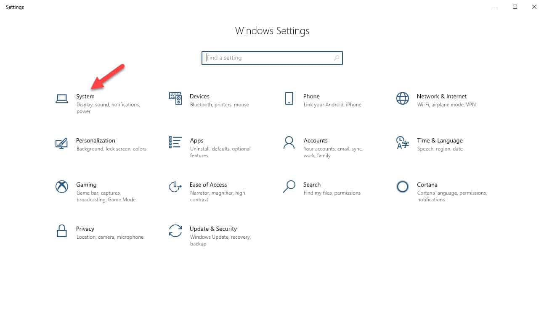Click 'Link your Android, iPhone' text

click(332, 105)
